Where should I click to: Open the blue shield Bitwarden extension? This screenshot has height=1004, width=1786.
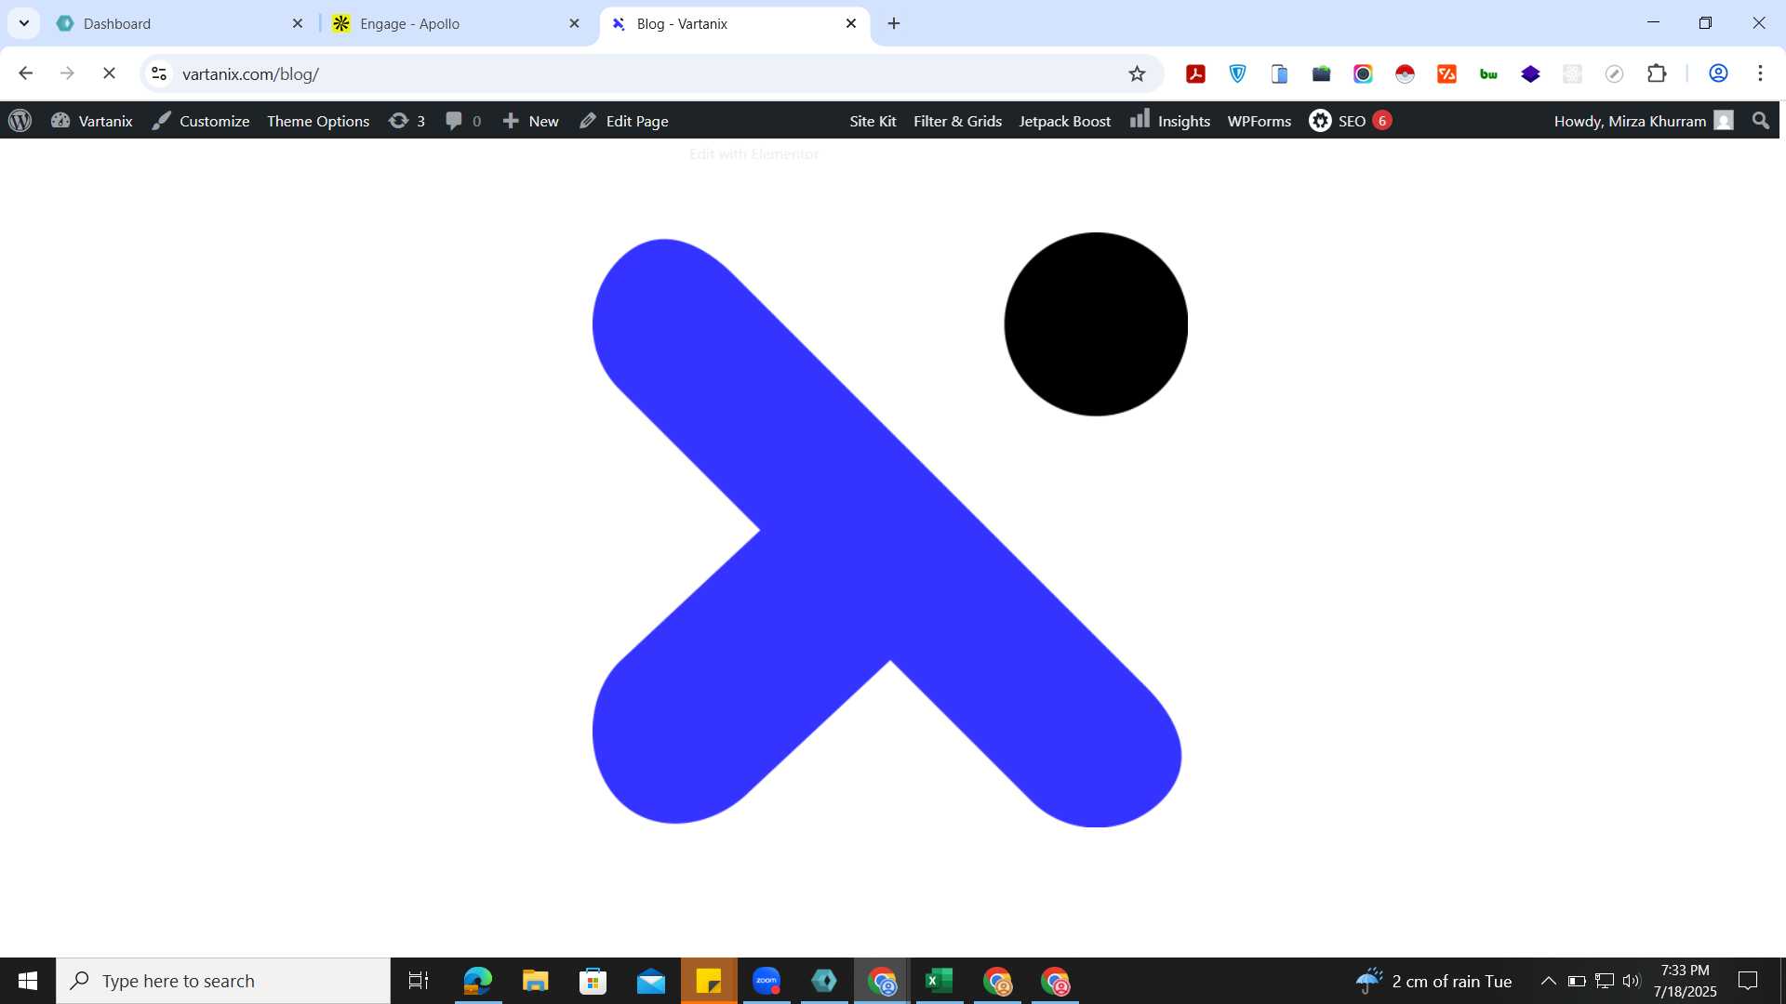tap(1237, 73)
